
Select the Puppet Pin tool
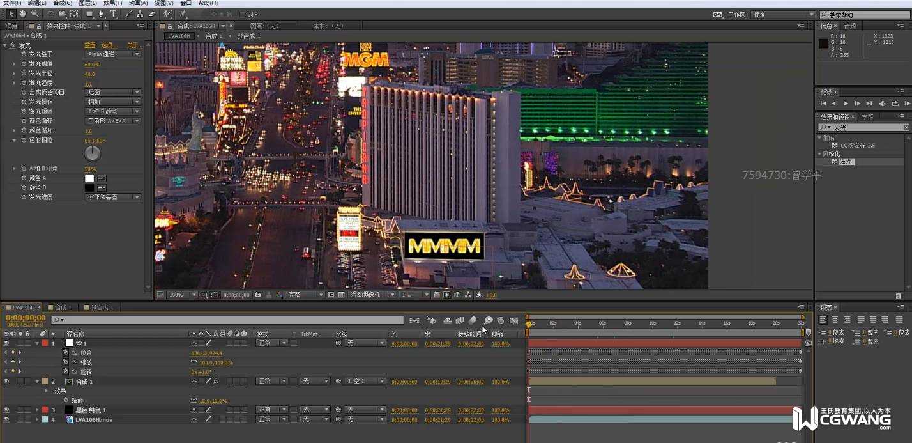click(x=183, y=13)
